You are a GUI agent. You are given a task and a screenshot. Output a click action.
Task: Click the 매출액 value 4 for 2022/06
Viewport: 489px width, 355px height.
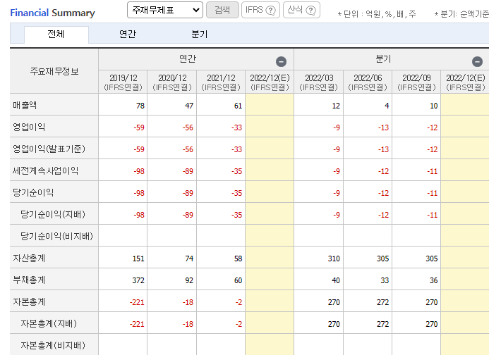tap(387, 106)
